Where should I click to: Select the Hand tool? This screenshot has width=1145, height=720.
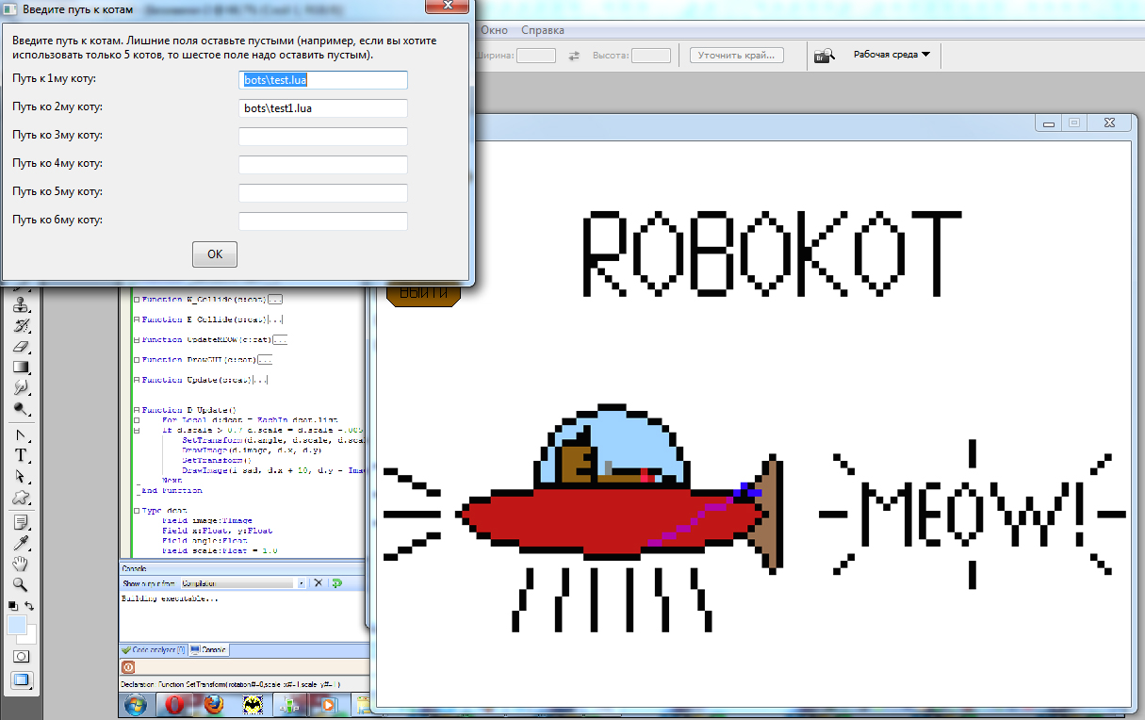coord(21,563)
